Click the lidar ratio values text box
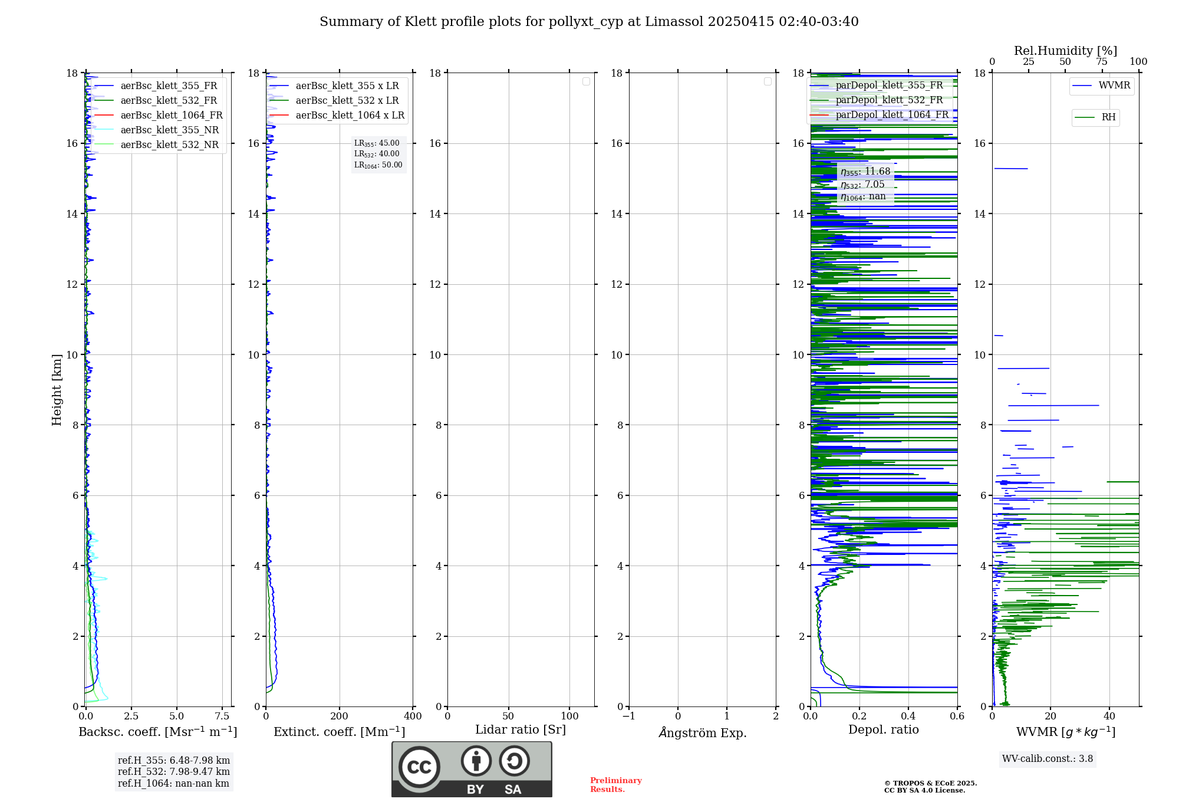Image resolution: width=1179 pixels, height=802 pixels. pos(378,154)
